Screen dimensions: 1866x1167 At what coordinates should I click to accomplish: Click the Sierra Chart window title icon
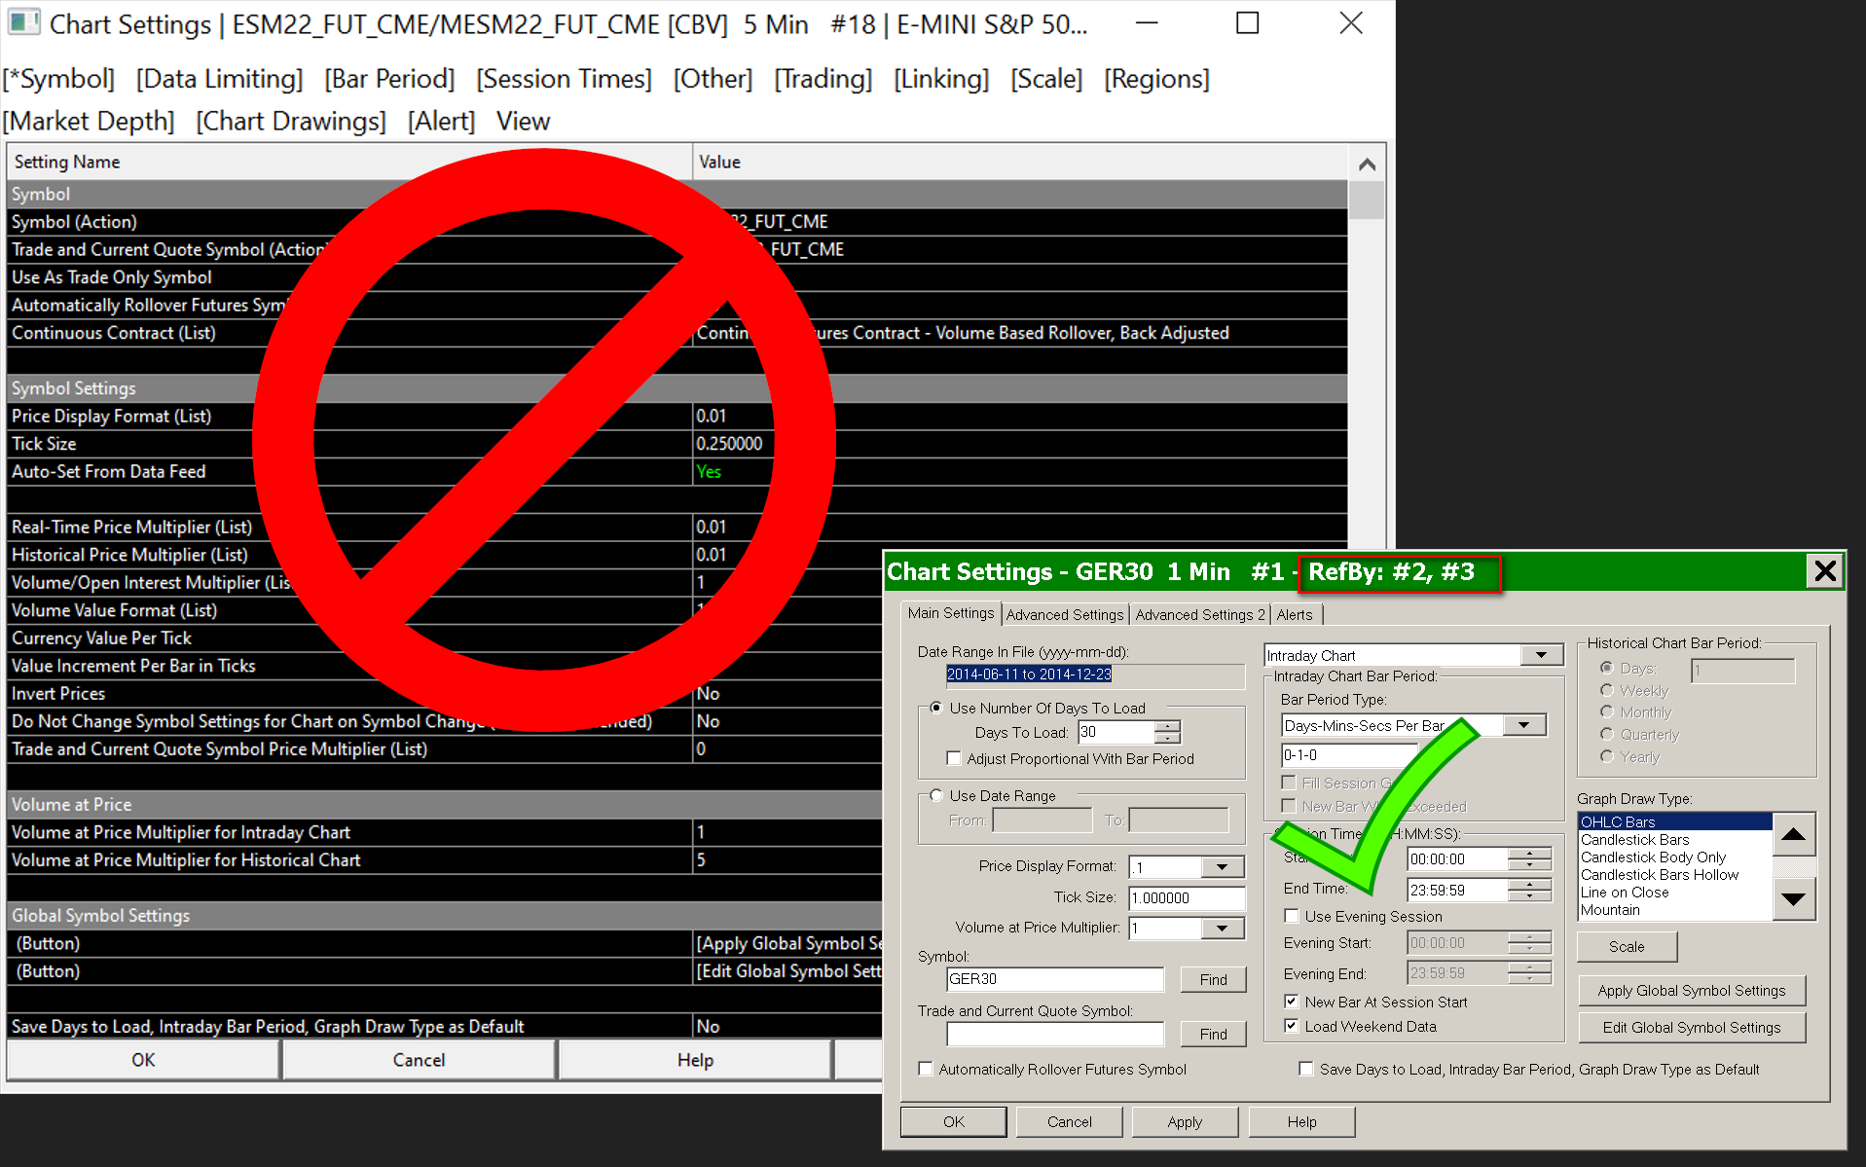click(x=23, y=22)
